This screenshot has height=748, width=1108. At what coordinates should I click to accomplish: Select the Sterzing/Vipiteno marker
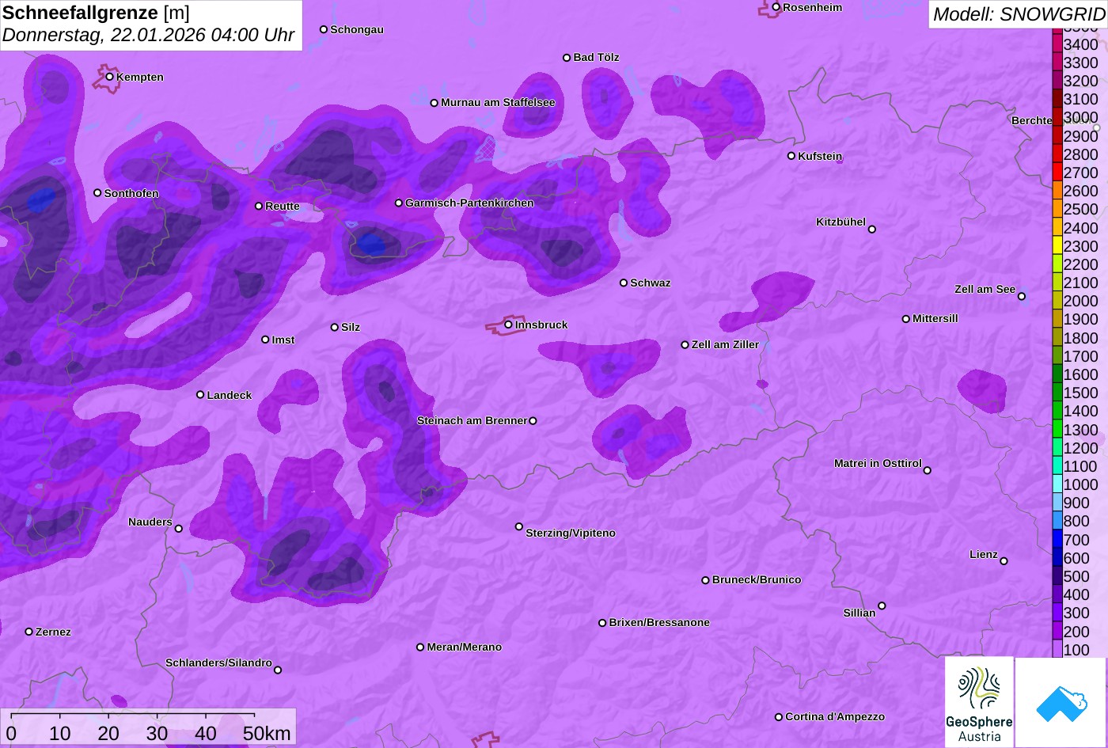tap(519, 526)
